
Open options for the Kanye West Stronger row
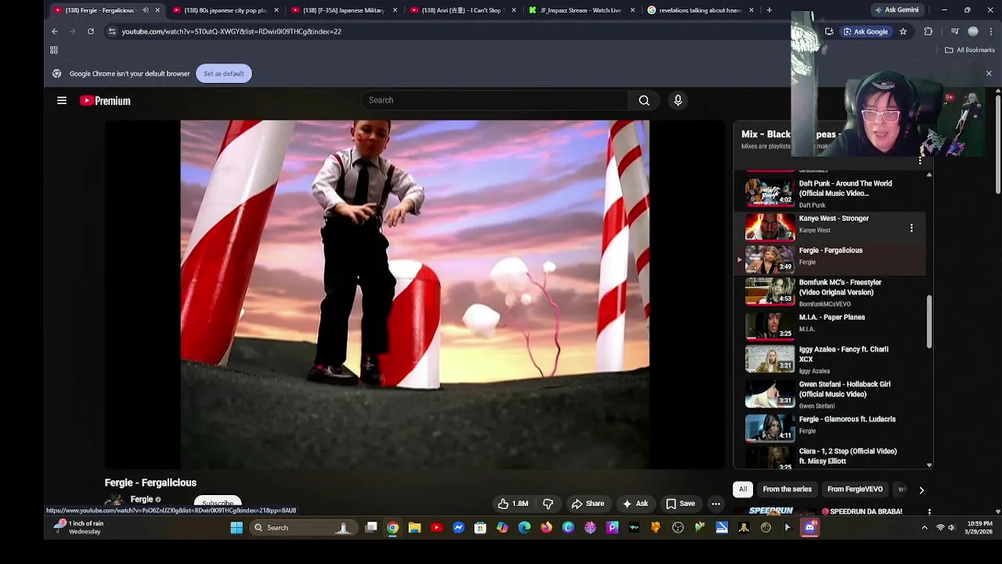point(911,228)
